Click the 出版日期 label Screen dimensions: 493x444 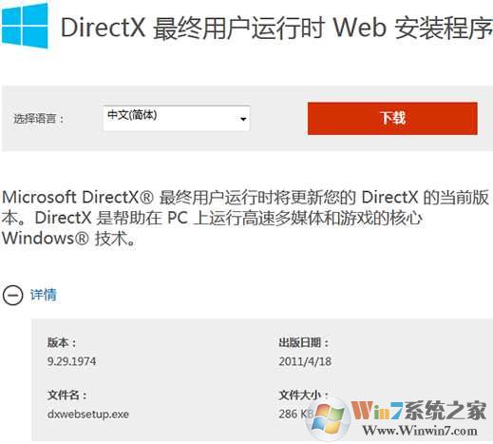pos(304,342)
